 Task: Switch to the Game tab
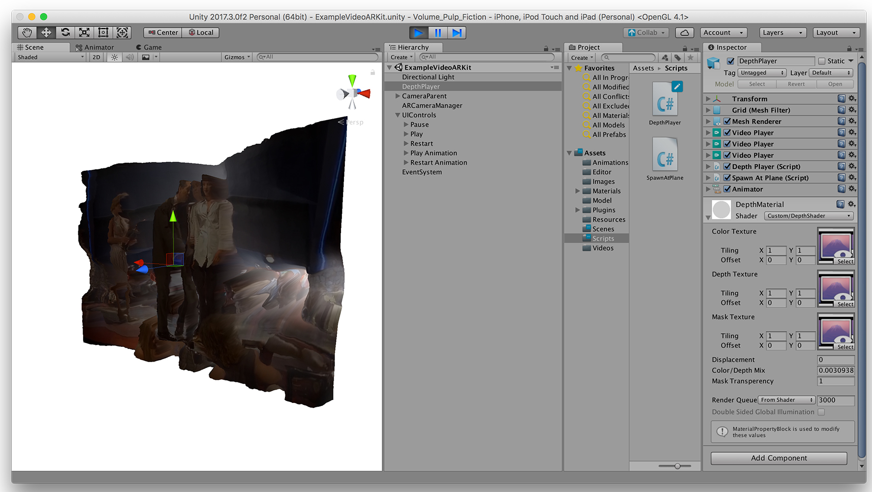(x=149, y=47)
